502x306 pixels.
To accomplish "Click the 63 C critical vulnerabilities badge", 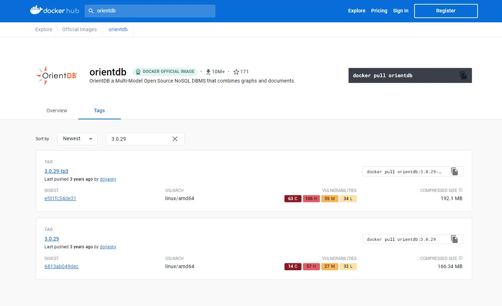I will 293,199.
